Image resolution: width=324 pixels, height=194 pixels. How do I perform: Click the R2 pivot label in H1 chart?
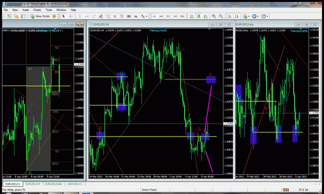click(57, 48)
